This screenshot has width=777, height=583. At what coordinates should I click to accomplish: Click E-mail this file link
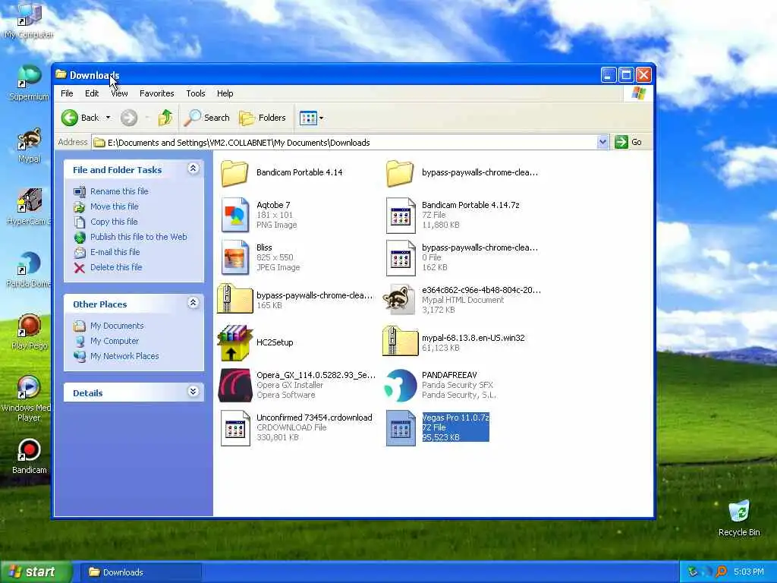115,252
